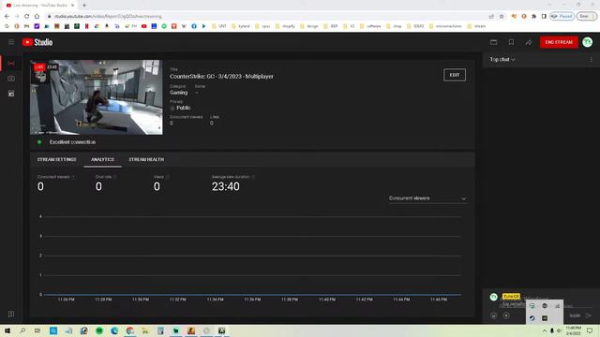Screen dimensions: 600x337
Task: Open a new Chrome tab
Action: click(x=84, y=6)
